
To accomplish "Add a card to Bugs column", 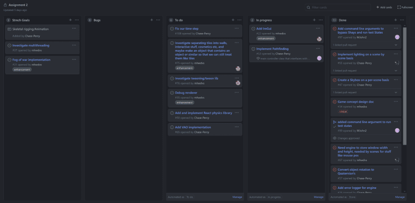I will [x=152, y=20].
